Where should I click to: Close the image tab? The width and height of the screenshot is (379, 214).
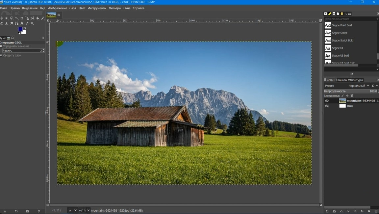59,15
